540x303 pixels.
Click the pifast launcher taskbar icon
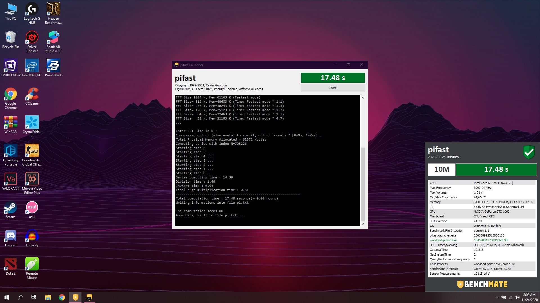pos(89,297)
